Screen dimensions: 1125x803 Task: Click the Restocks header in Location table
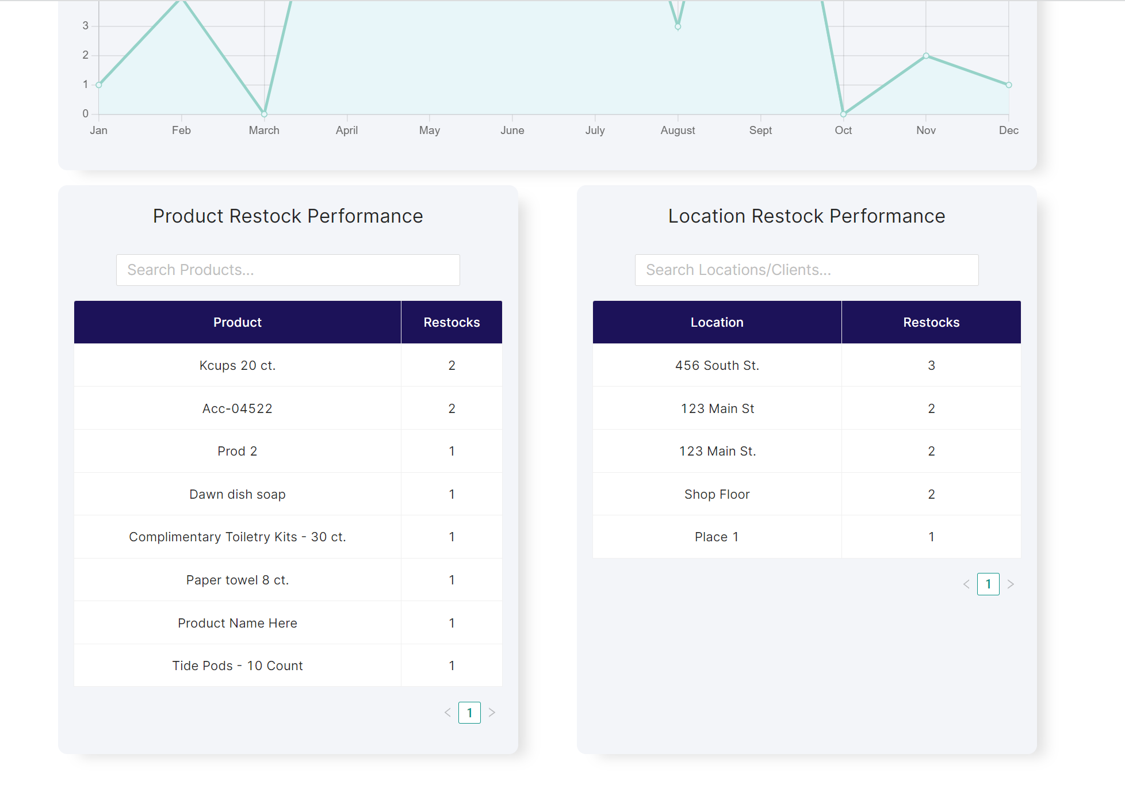click(x=931, y=322)
